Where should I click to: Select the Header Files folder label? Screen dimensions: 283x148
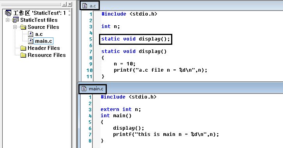[44, 48]
